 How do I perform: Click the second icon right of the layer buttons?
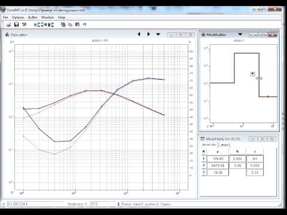tap(70, 24)
